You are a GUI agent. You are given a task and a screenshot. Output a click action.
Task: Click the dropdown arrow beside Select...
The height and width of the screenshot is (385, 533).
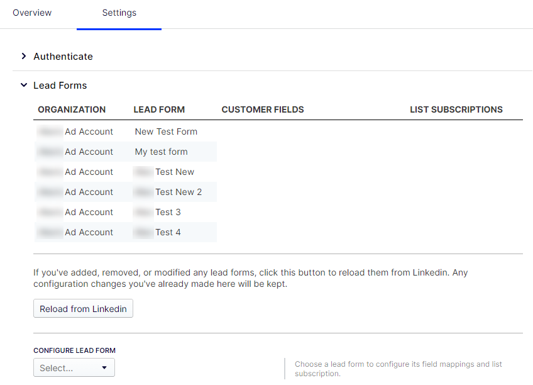(x=104, y=368)
